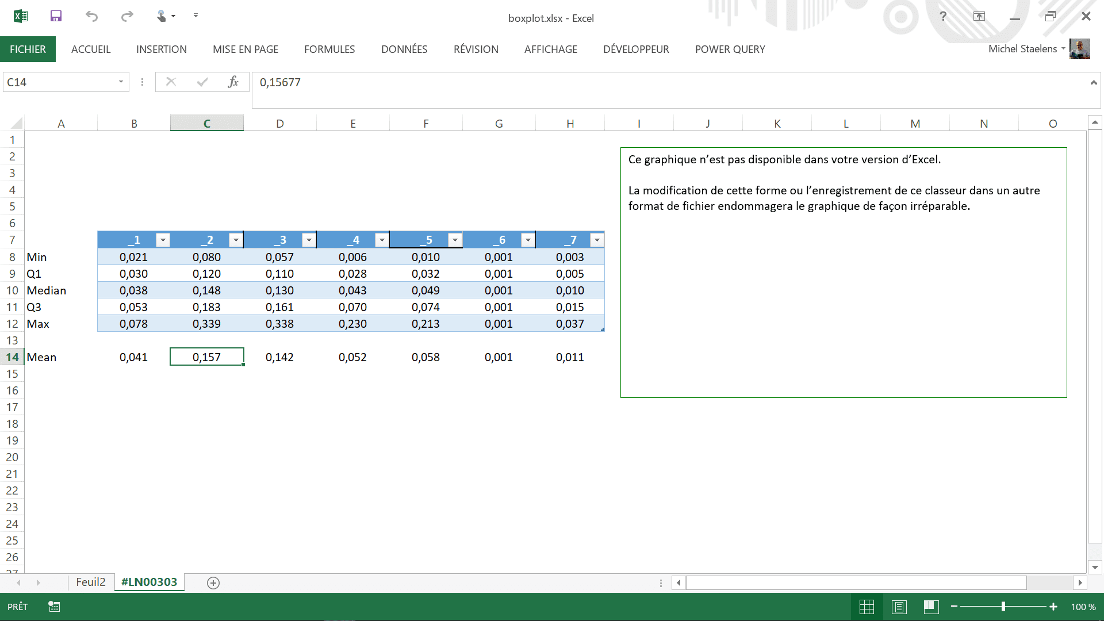Click the Redo arrow icon
This screenshot has width=1104, height=621.
pyautogui.click(x=127, y=16)
